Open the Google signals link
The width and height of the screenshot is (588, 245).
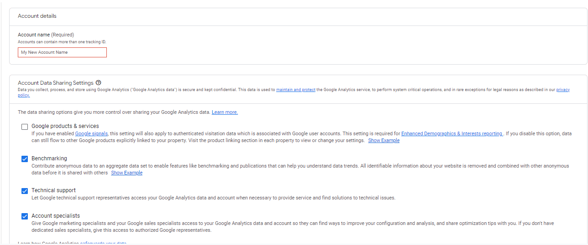click(x=91, y=133)
